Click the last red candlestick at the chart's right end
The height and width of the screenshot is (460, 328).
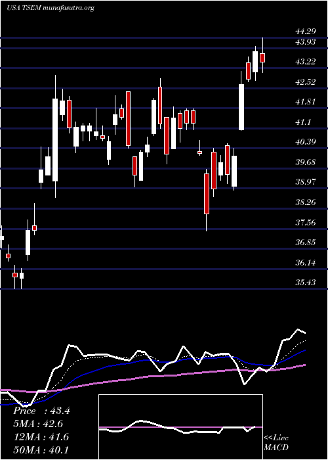click(x=262, y=58)
